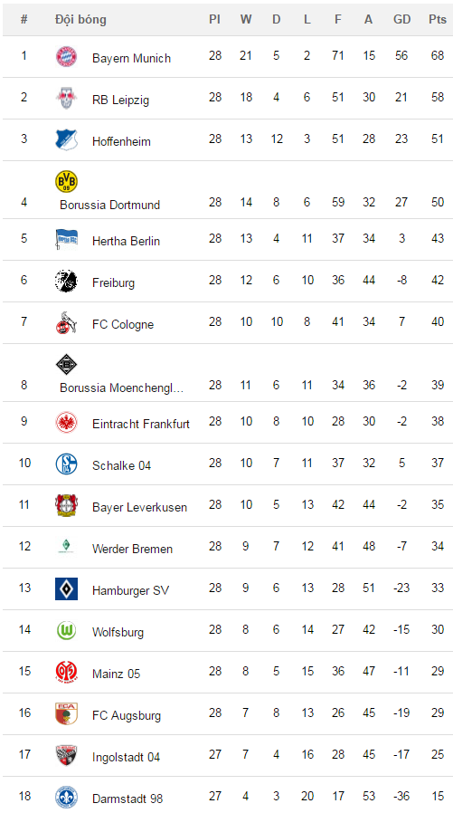Select the Schalke 04 blue badge

click(66, 464)
